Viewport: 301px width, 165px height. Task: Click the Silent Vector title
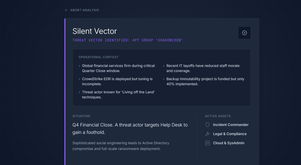[95, 31]
